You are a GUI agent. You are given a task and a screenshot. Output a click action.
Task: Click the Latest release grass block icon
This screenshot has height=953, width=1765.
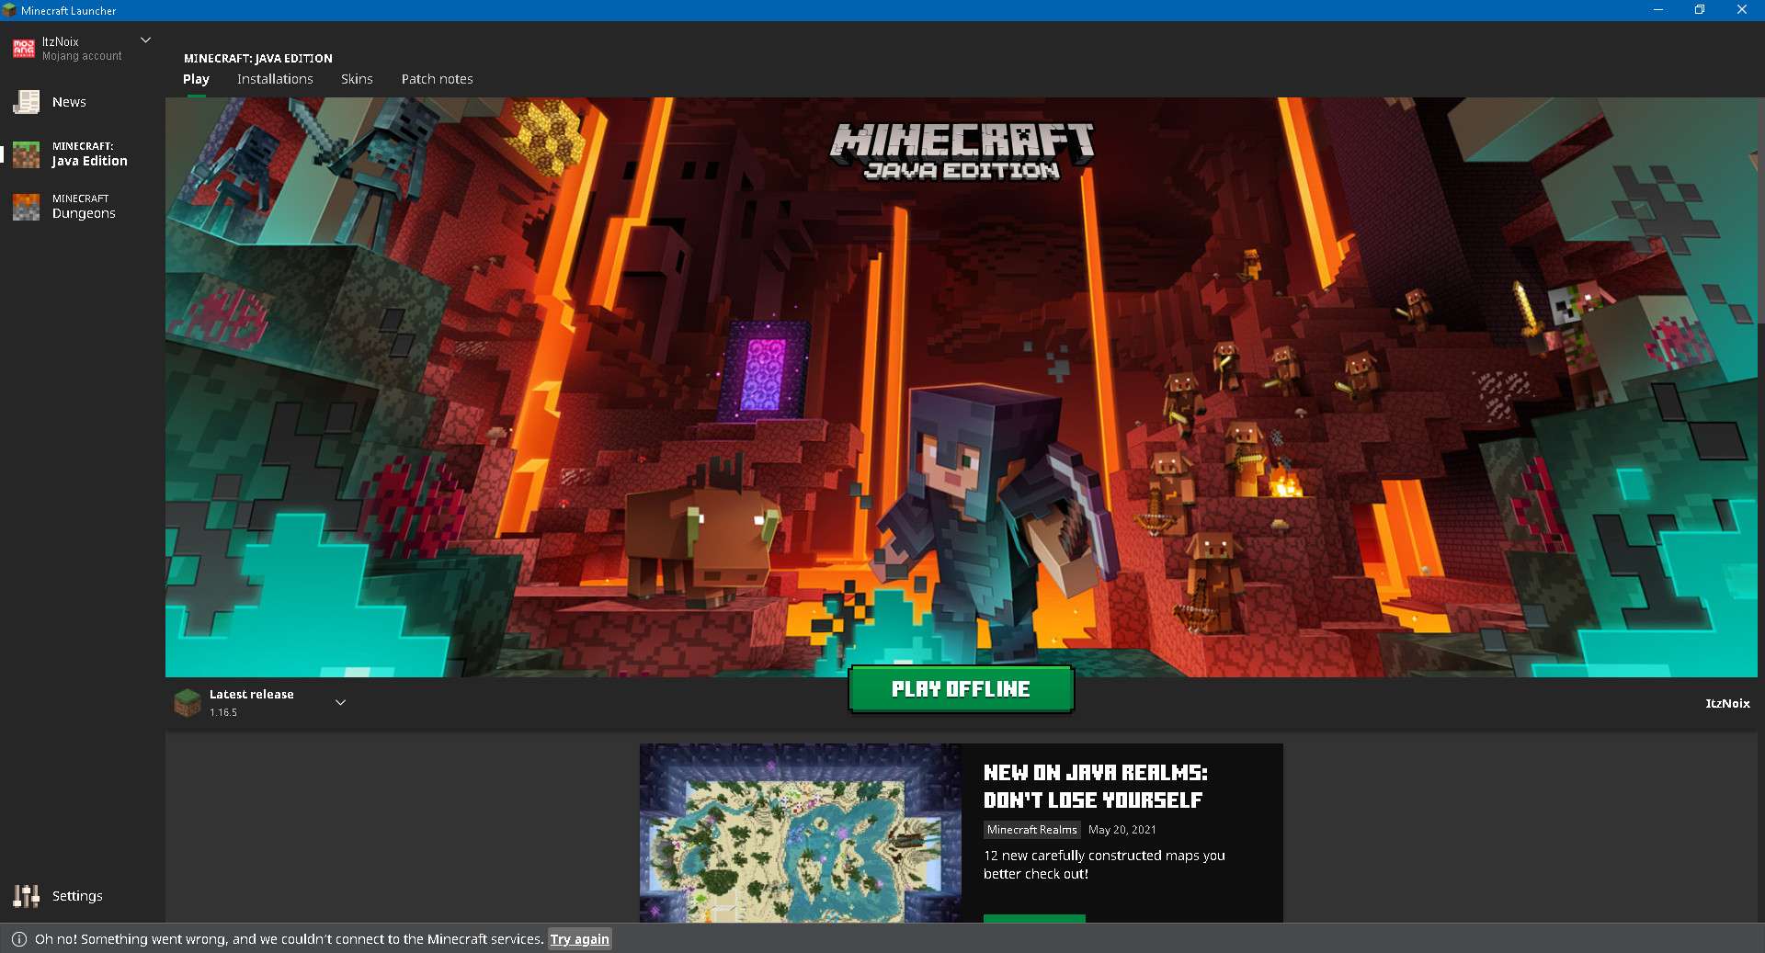click(188, 703)
